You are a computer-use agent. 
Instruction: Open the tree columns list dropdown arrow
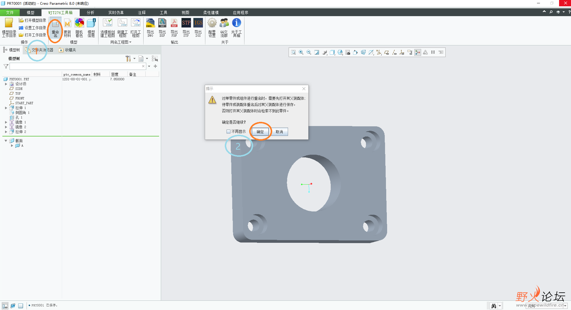click(x=147, y=59)
